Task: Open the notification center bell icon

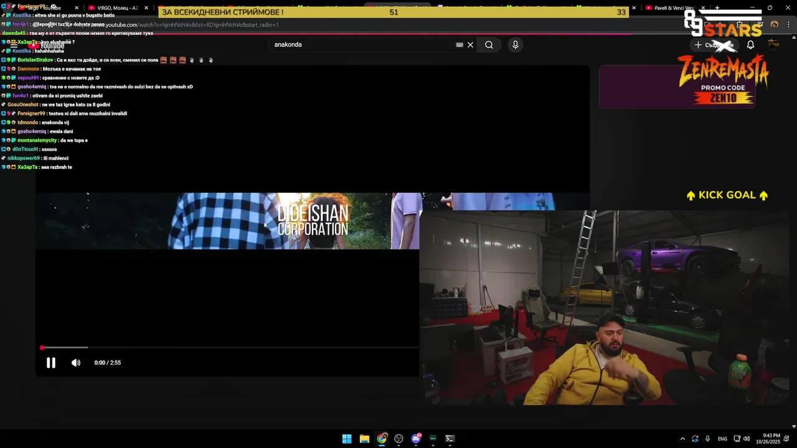Action: (x=786, y=439)
